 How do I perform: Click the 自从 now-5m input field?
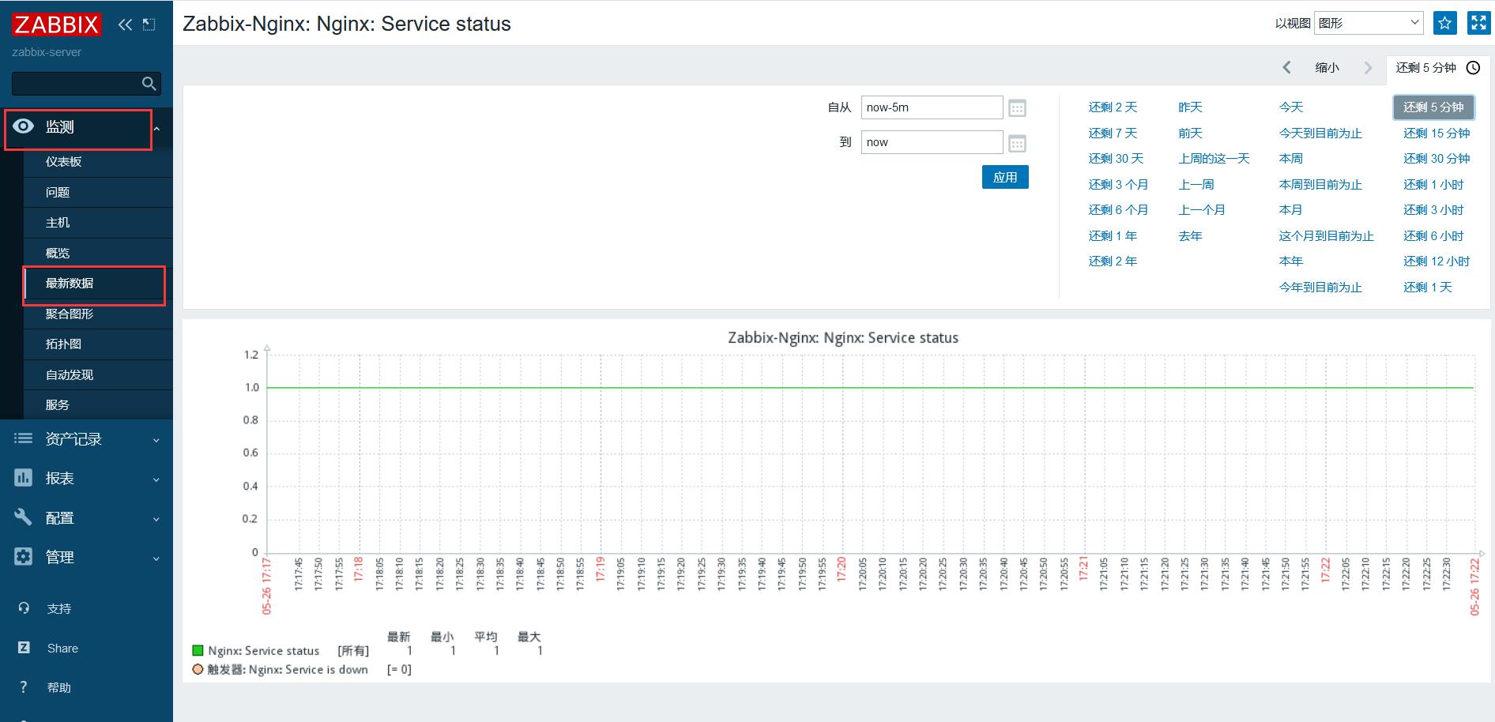[932, 107]
